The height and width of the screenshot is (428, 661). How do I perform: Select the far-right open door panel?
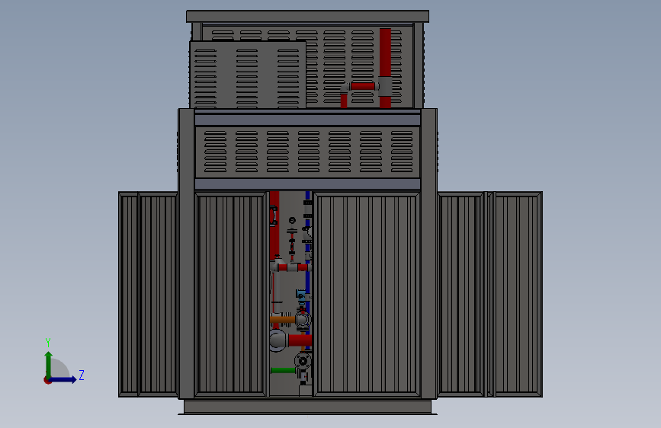point(518,294)
